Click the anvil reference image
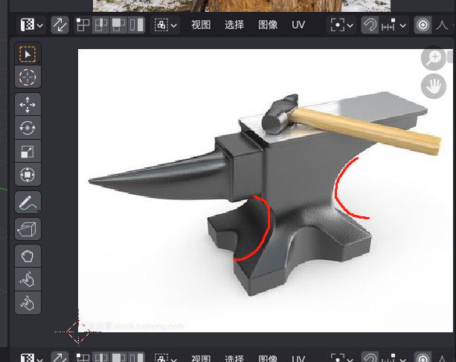456x362 pixels. (x=266, y=190)
